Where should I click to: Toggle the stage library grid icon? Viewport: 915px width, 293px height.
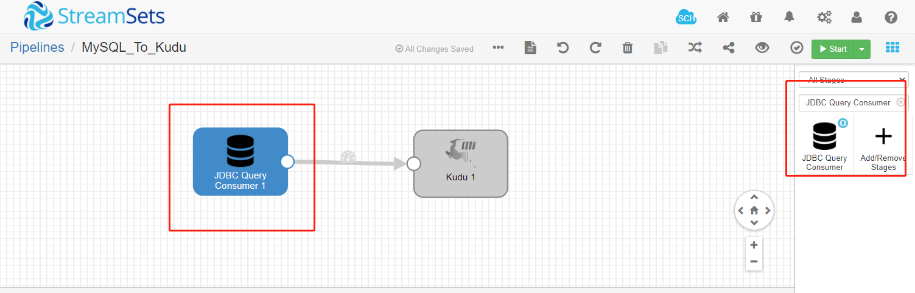coord(892,48)
